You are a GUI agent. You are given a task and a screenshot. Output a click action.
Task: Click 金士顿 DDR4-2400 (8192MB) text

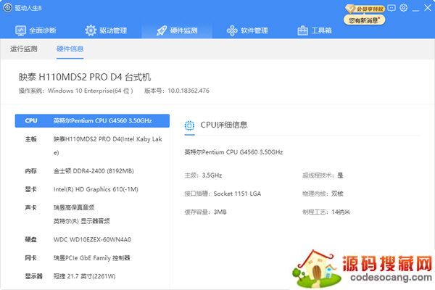(94, 171)
